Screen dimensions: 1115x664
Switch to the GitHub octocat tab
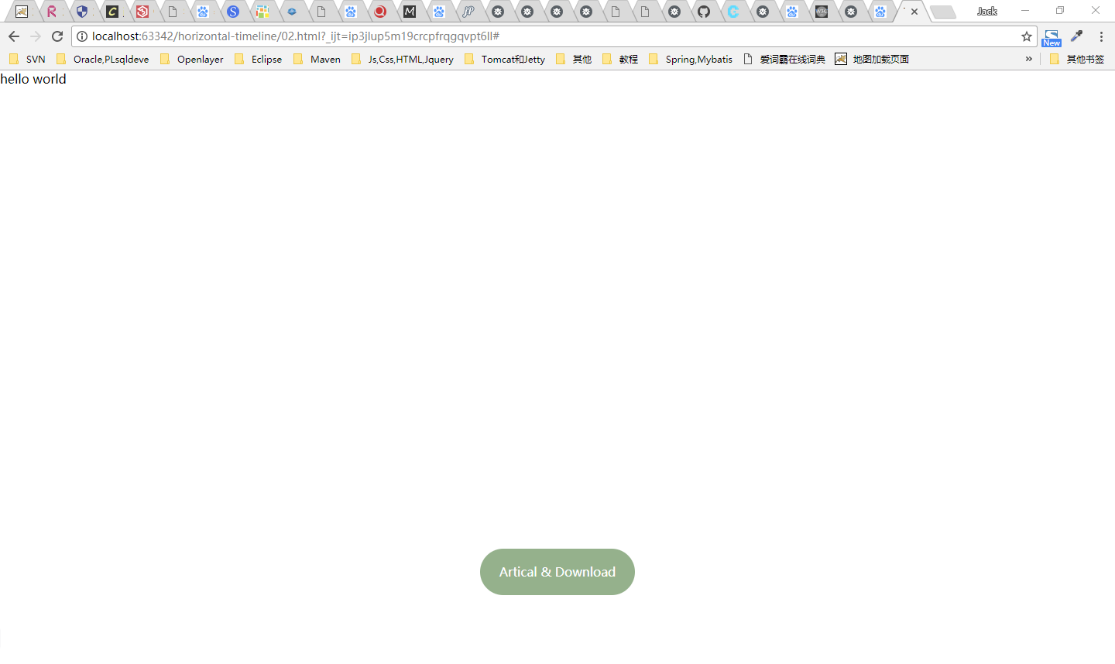point(704,12)
